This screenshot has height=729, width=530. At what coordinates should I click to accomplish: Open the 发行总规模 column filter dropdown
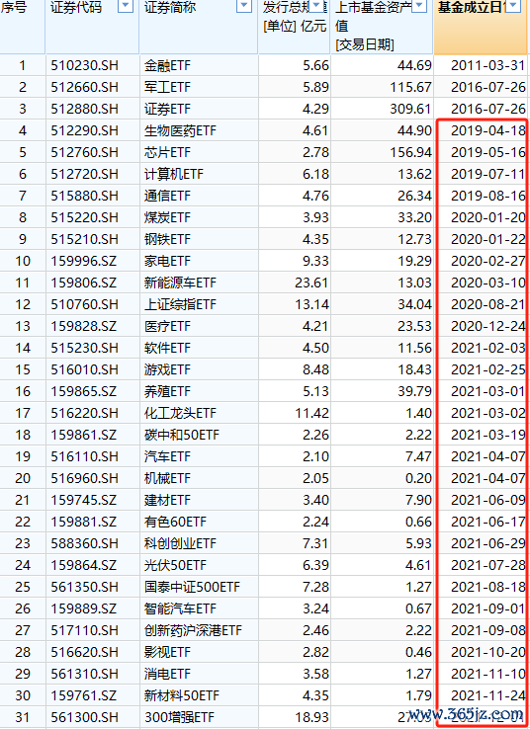click(x=316, y=6)
